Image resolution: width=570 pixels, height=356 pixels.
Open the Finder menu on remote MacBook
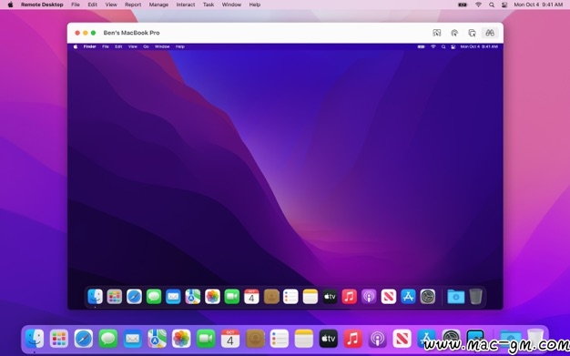90,46
